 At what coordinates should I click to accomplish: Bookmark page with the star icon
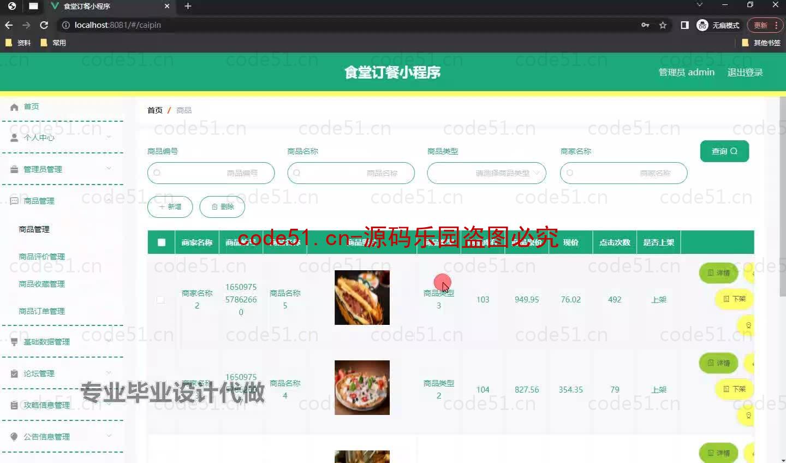pos(663,25)
